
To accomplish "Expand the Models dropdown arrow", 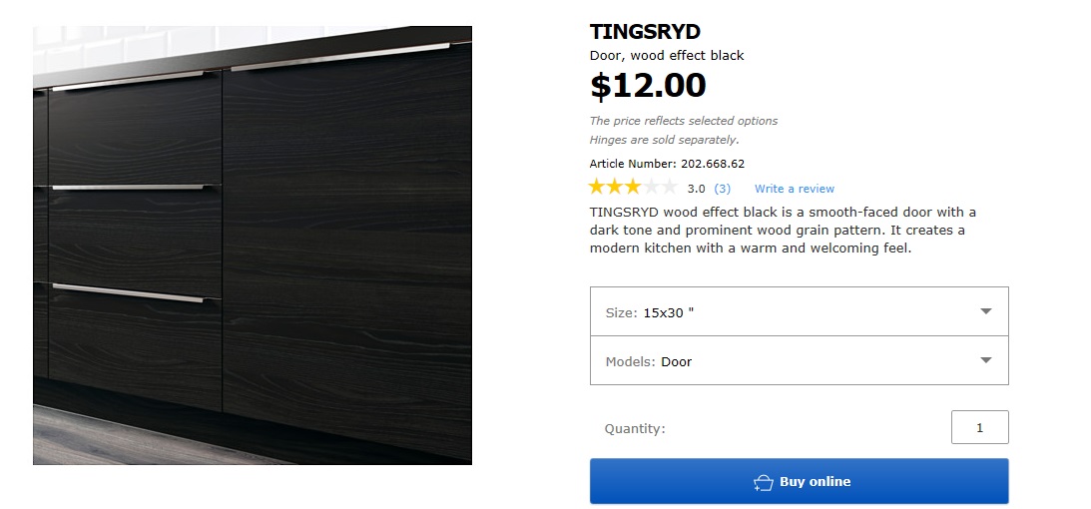I will [x=986, y=360].
